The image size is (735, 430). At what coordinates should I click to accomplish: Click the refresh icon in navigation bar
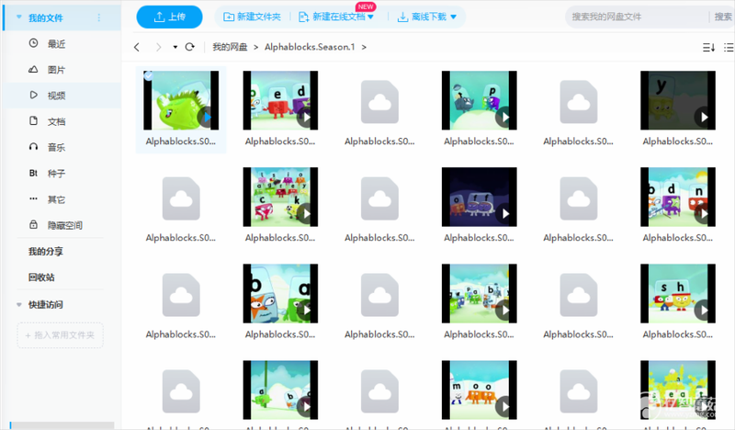tap(190, 47)
